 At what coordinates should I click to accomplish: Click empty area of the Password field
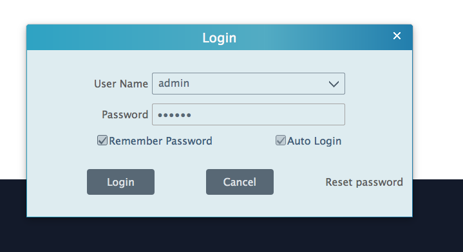[267, 114]
